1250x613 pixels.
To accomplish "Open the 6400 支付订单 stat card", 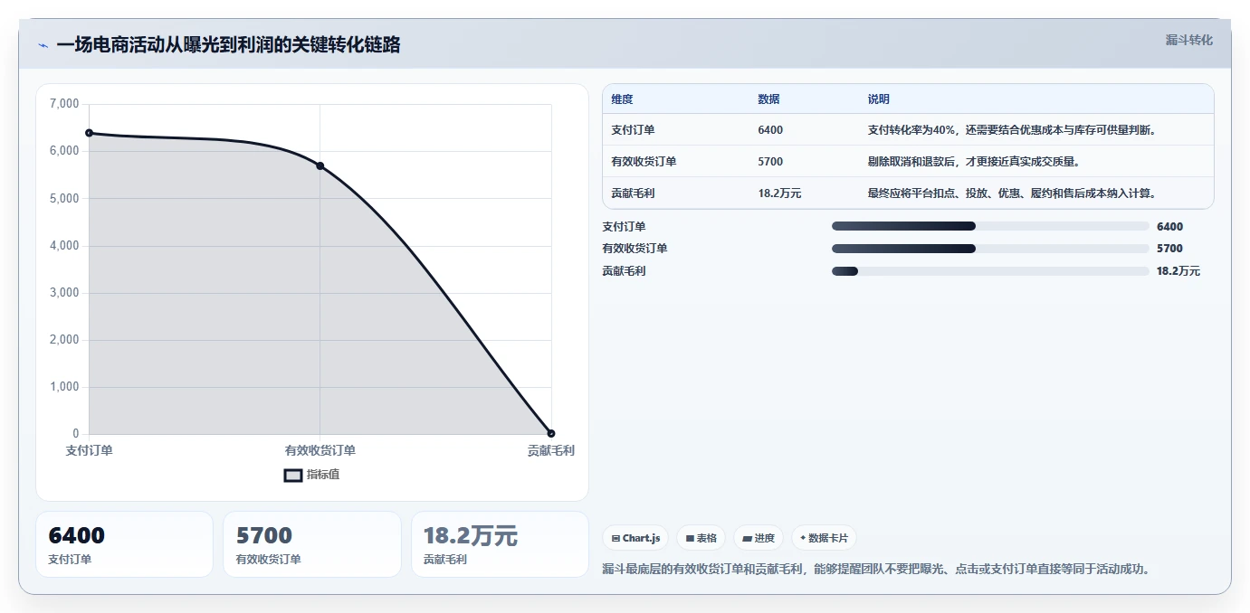I will pos(124,544).
